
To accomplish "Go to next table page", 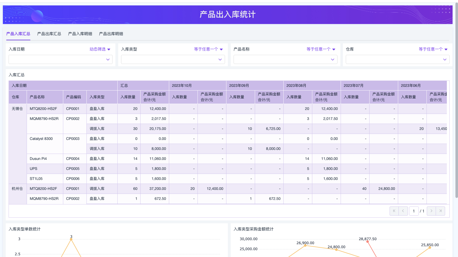I will (431, 211).
